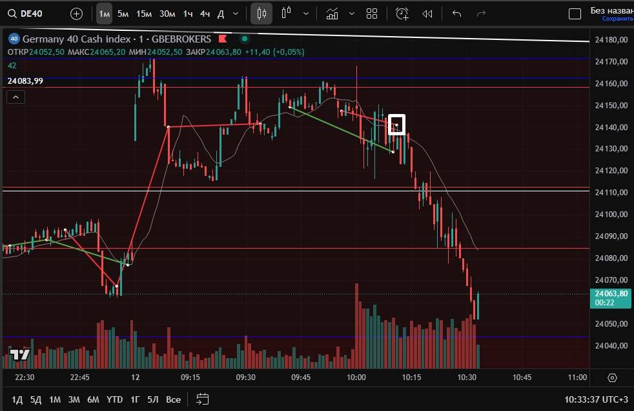
Task: Click the add symbol plus icon
Action: click(76, 14)
